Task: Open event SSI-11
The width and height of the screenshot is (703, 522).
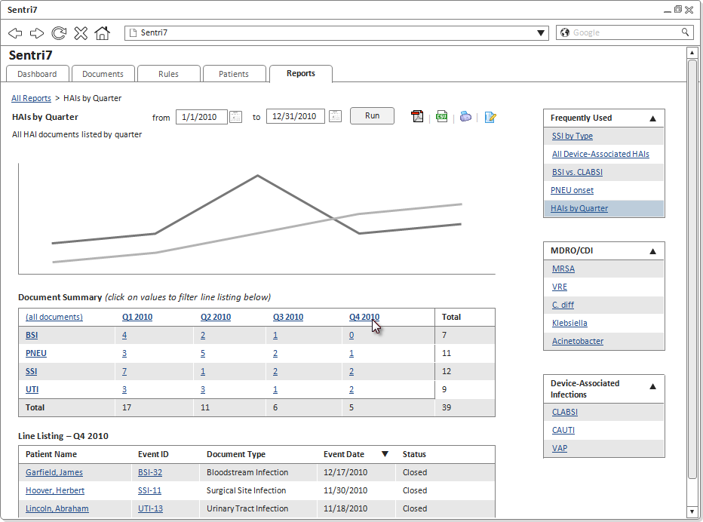Action: point(150,490)
